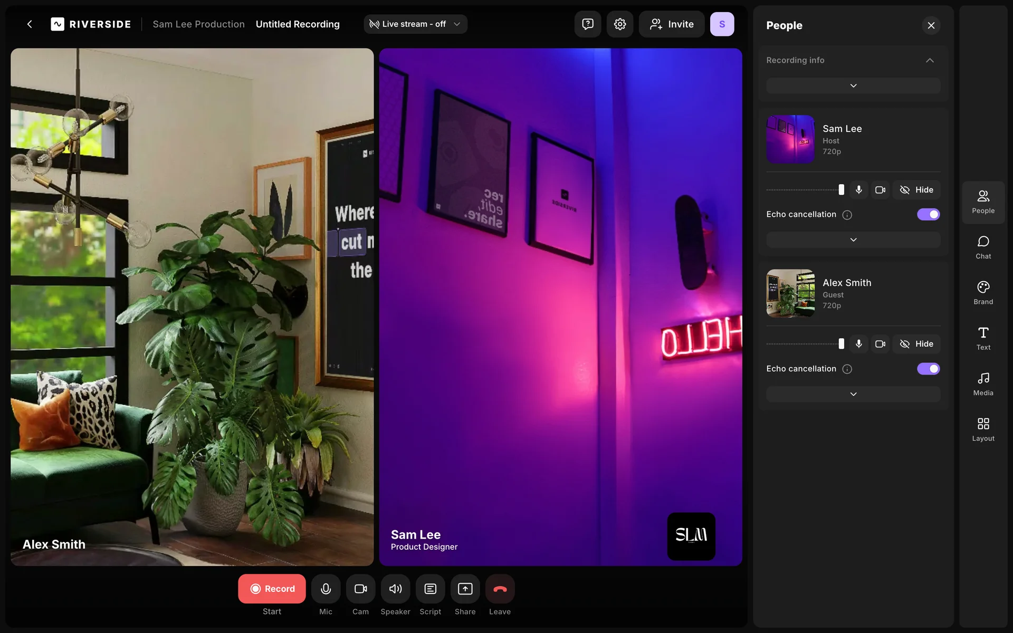Open the Live stream - off dropdown

click(415, 24)
